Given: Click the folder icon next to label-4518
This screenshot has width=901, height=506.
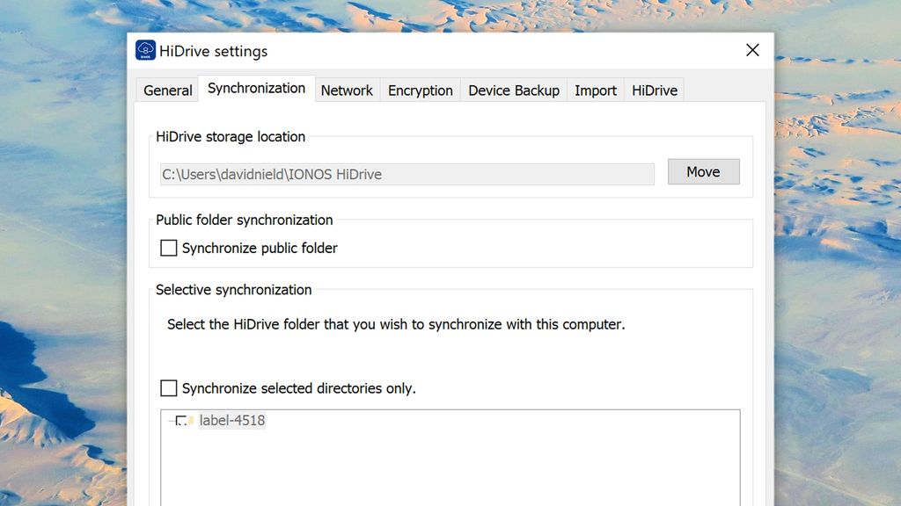Looking at the screenshot, I should (191, 421).
